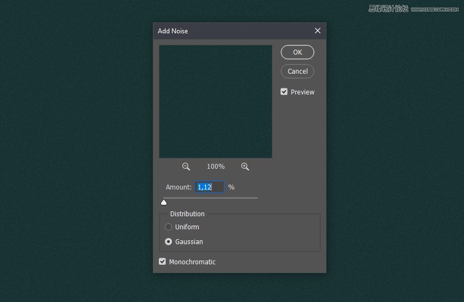
Task: Zoom in the noise preview
Action: point(245,167)
